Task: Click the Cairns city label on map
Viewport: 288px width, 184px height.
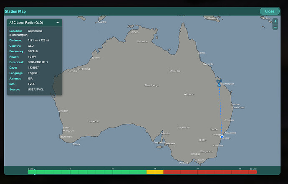Action: pyautogui.click(x=201, y=53)
